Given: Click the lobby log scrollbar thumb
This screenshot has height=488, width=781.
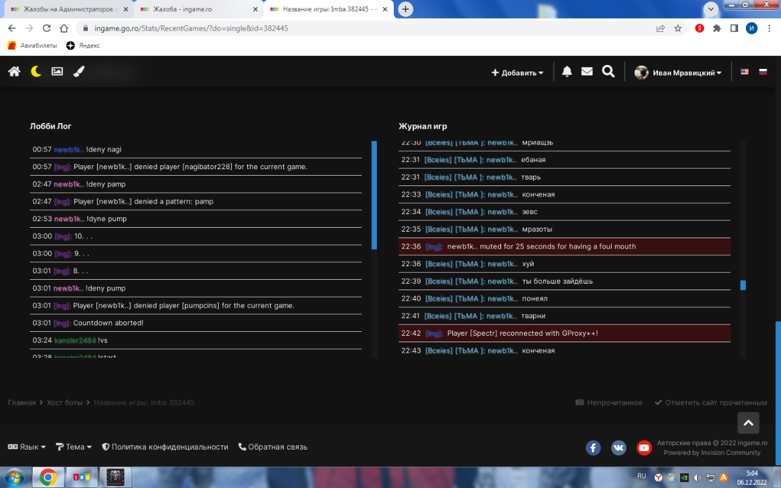Looking at the screenshot, I should tap(374, 195).
